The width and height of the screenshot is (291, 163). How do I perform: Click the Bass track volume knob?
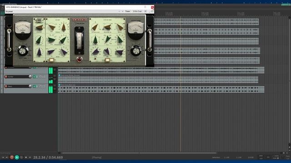[x=30, y=86]
